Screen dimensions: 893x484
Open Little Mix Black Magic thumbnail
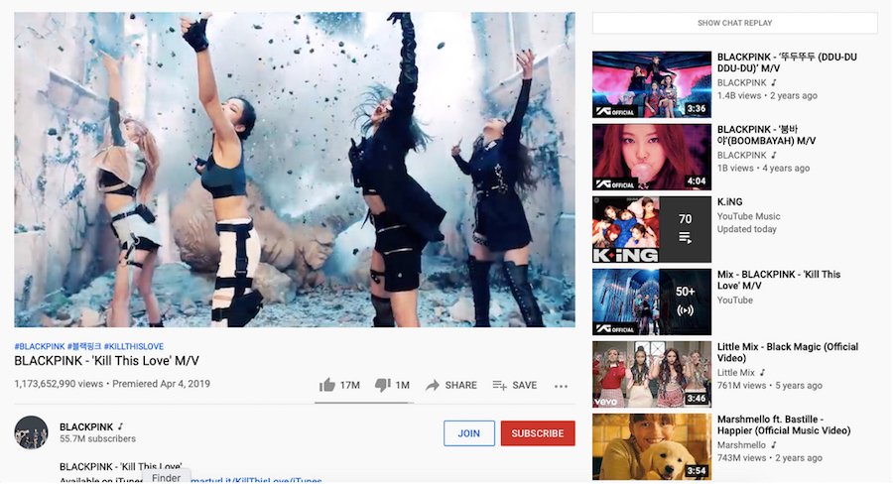tap(652, 374)
